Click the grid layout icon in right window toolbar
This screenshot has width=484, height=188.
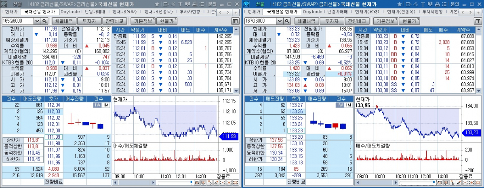pyautogui.click(x=478, y=21)
